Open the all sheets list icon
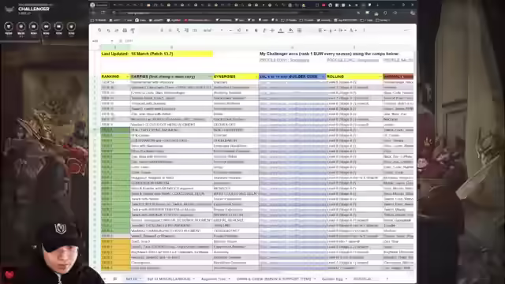This screenshot has height=284, width=505. click(114, 278)
